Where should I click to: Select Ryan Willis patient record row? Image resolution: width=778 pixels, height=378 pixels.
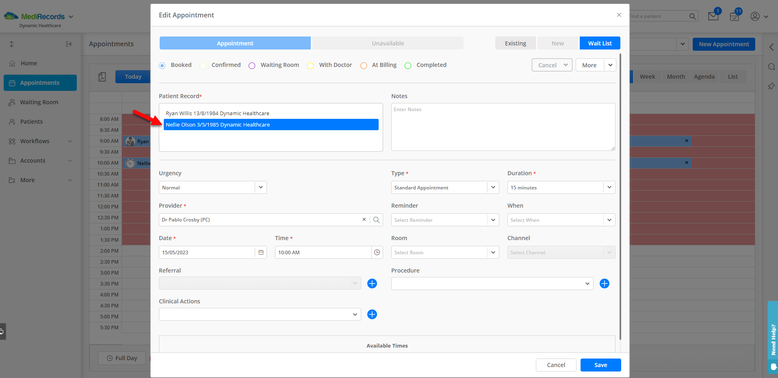[x=271, y=113]
